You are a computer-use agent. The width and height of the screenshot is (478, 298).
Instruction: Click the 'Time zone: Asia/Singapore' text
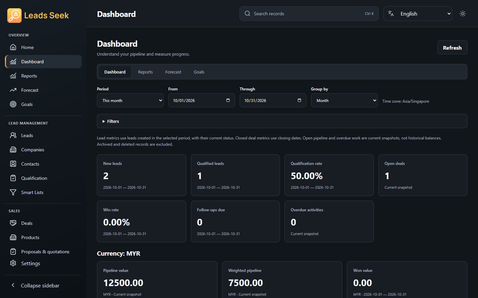(x=406, y=101)
